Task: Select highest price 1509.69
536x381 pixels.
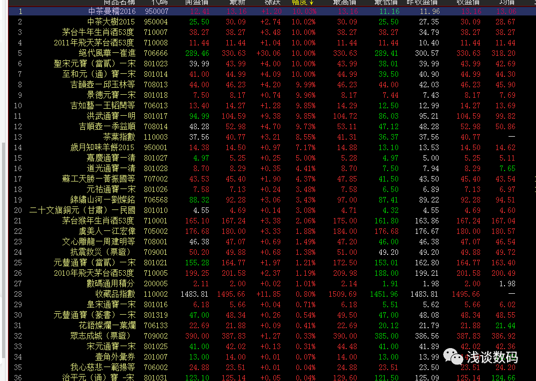Action: 343,294
